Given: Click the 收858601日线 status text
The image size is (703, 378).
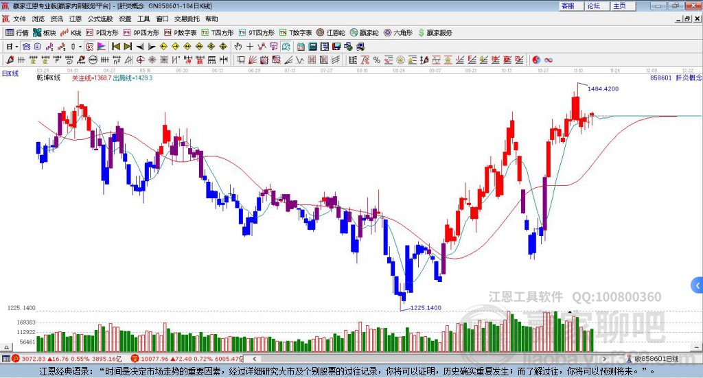Looking at the screenshot, I should click(x=656, y=359).
